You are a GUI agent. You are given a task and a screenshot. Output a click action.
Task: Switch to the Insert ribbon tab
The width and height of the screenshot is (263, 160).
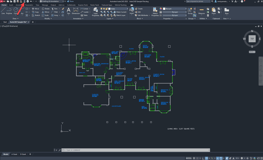(11, 5)
